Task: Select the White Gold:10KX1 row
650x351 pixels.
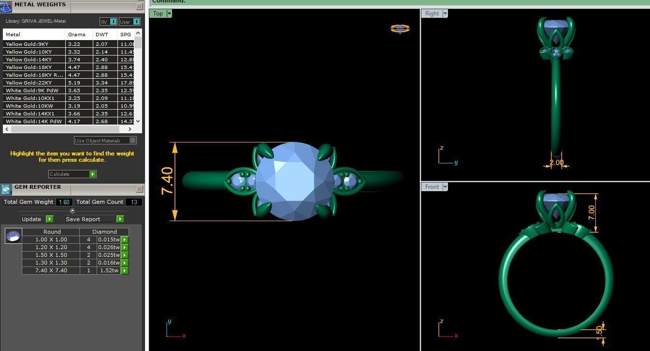Action: click(x=69, y=98)
